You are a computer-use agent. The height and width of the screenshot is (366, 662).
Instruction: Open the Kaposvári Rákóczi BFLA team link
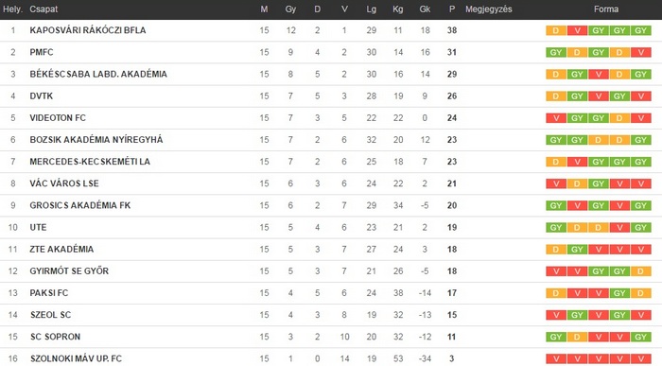pos(88,30)
